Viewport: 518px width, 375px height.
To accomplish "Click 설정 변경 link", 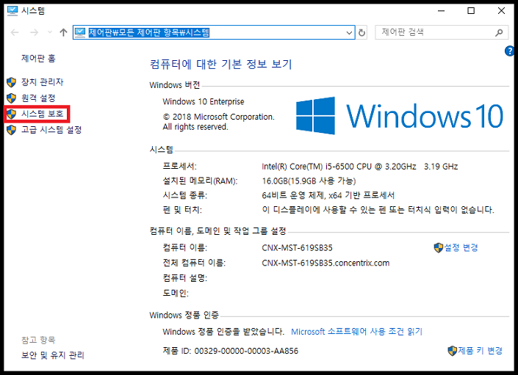I will click(x=461, y=247).
